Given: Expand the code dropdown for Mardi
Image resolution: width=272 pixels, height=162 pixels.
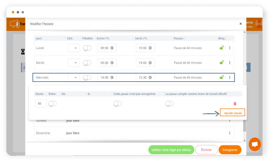Looking at the screenshot, I should [x=74, y=63].
